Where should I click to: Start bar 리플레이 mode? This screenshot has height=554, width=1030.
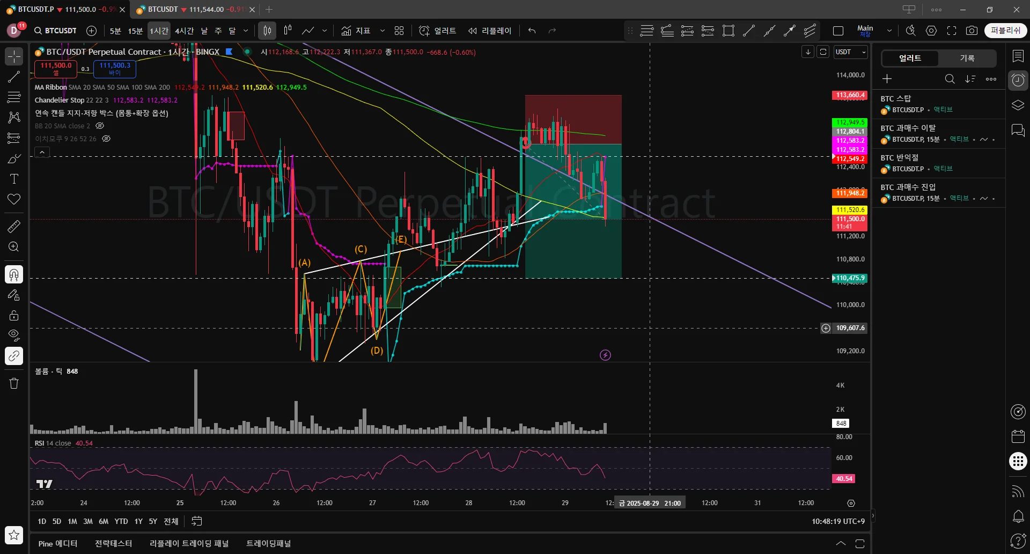(x=490, y=31)
